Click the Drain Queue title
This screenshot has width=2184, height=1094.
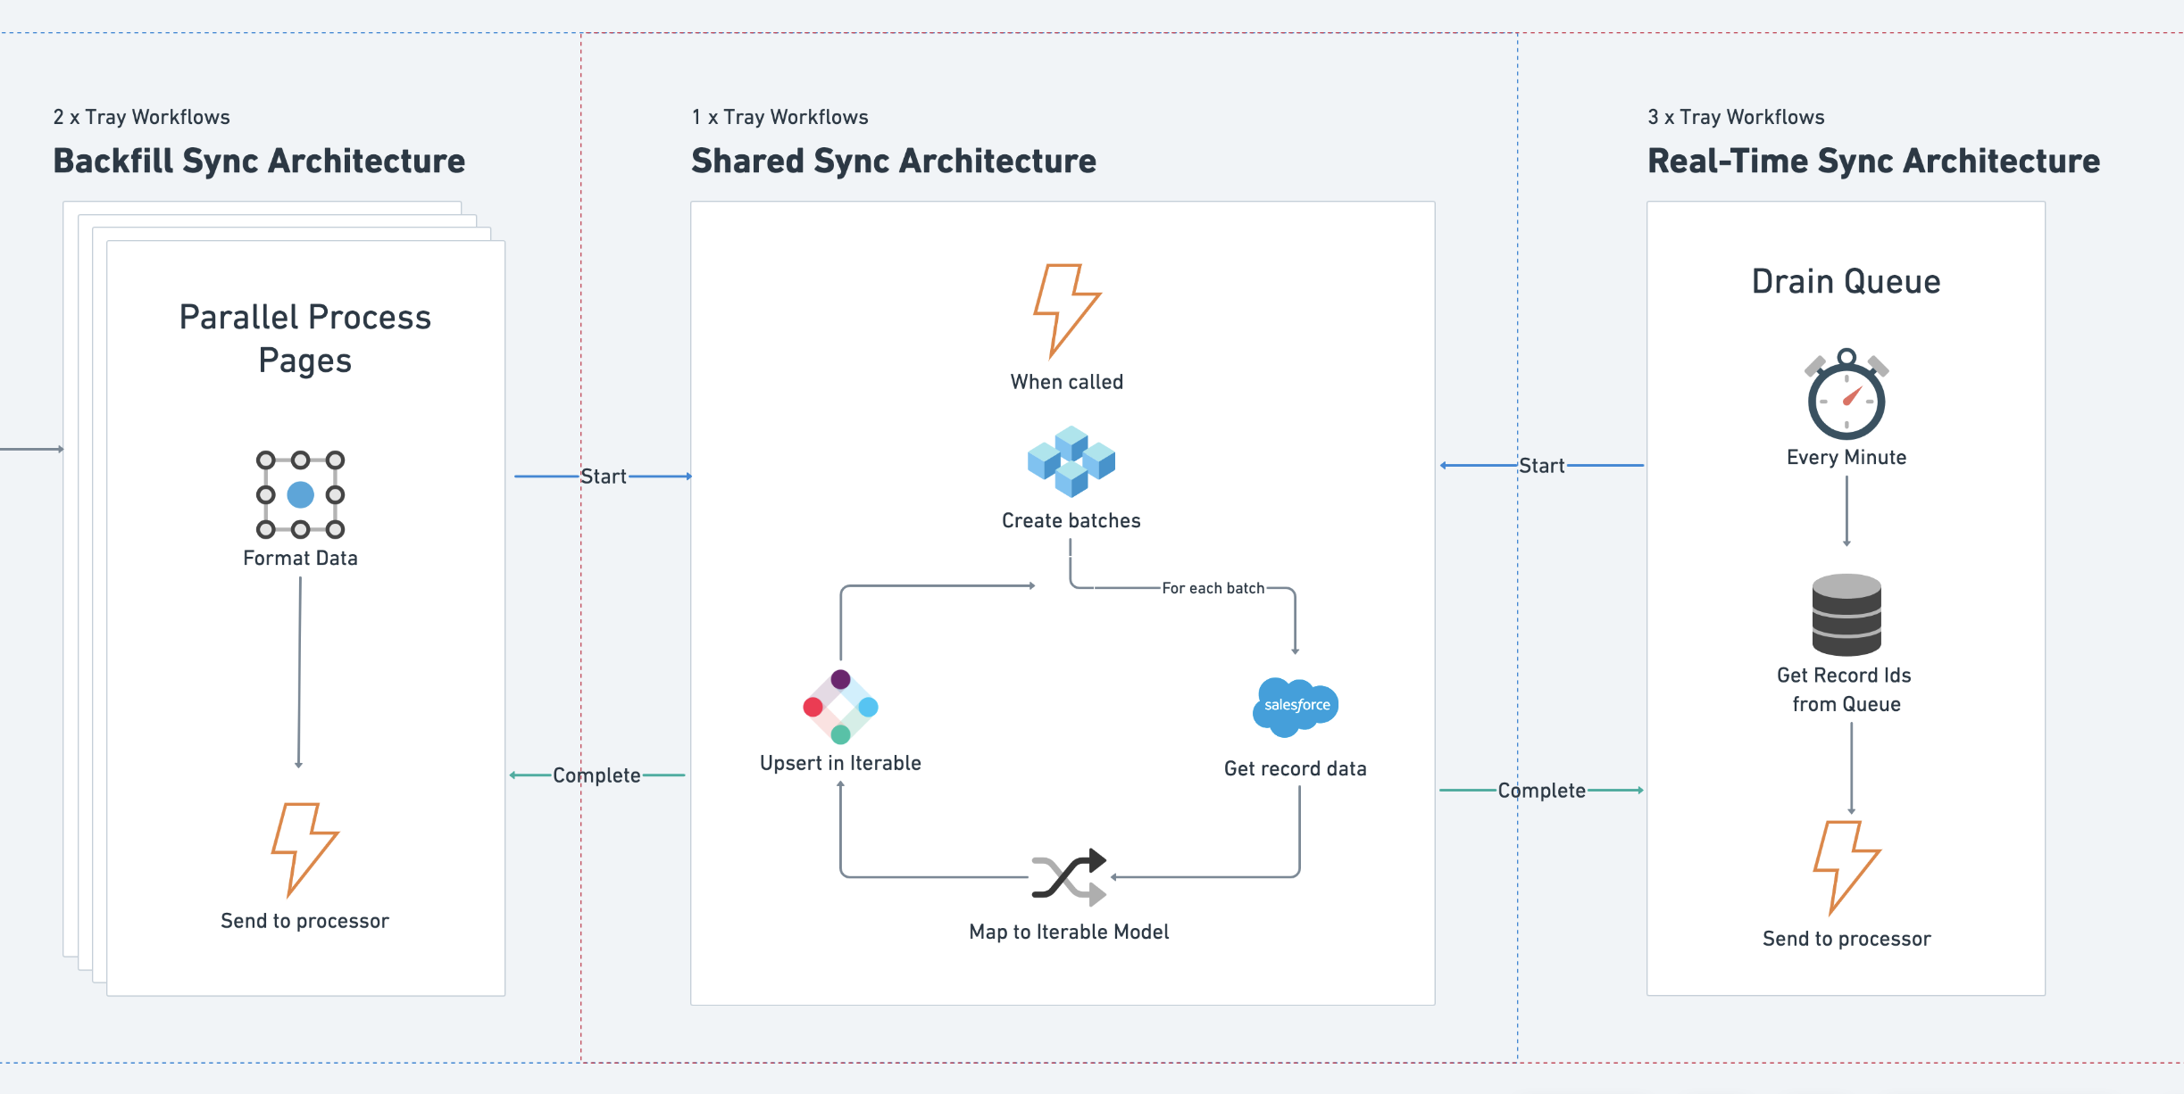[x=1846, y=281]
